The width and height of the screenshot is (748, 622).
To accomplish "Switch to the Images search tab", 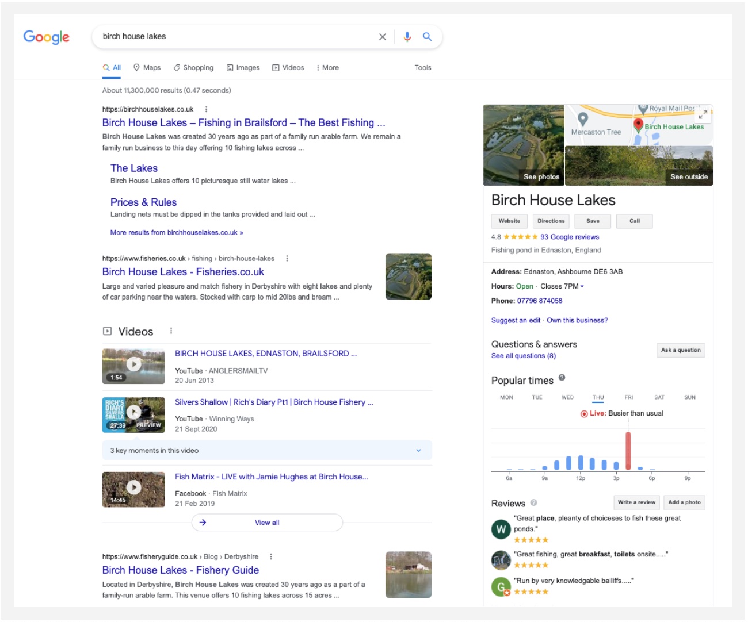I will pyautogui.click(x=243, y=68).
